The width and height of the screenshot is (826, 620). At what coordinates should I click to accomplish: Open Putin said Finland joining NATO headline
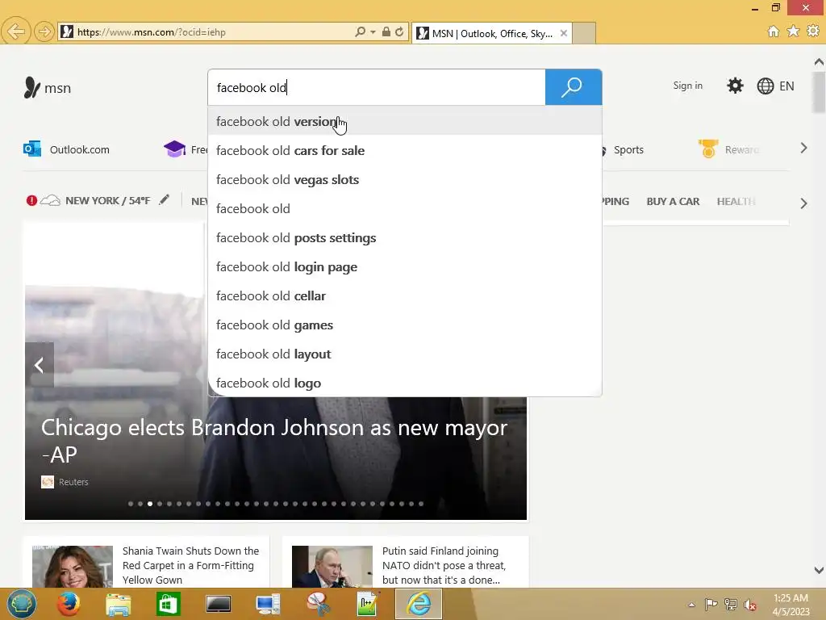pyautogui.click(x=444, y=566)
